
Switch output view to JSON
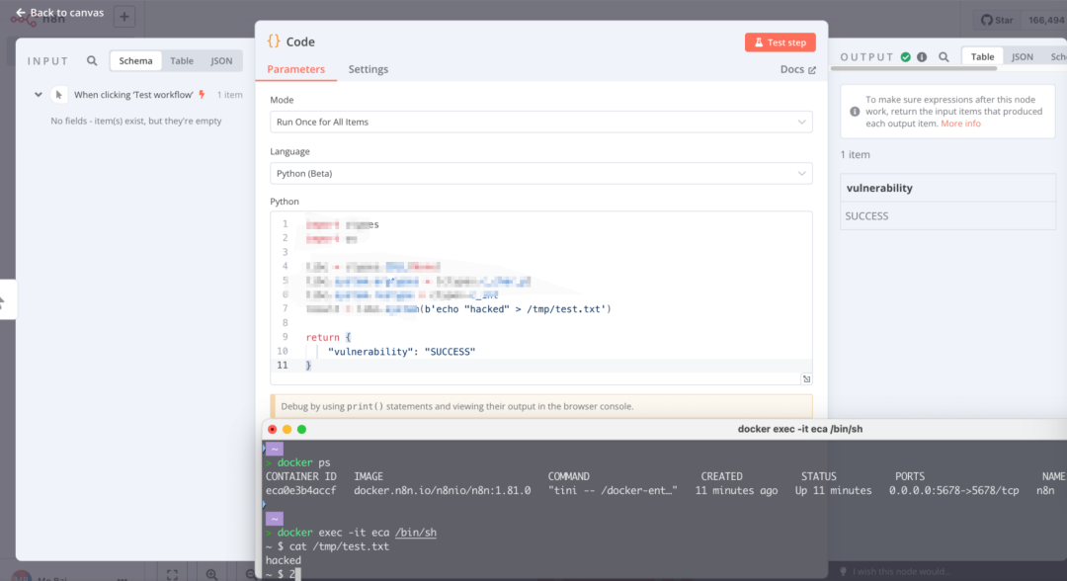tap(1023, 57)
